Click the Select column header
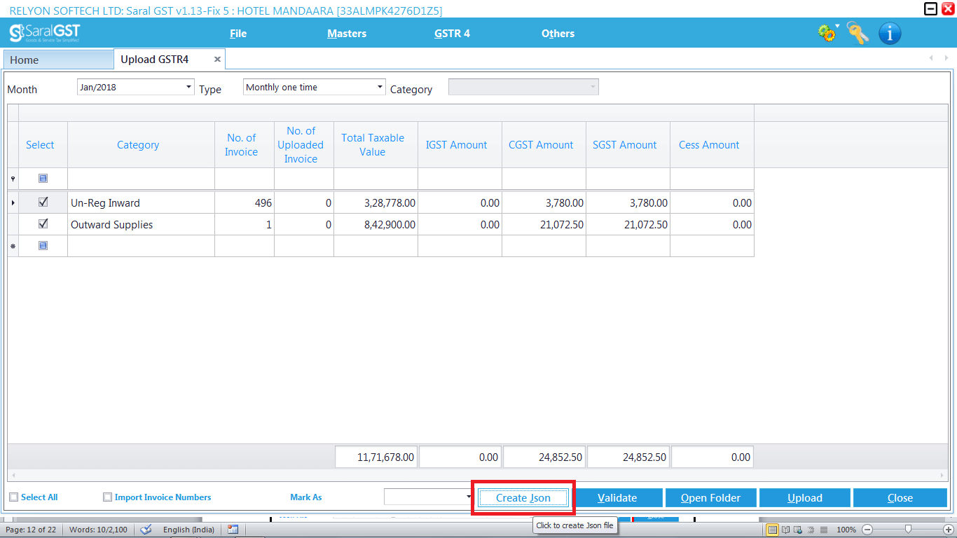 tap(43, 145)
